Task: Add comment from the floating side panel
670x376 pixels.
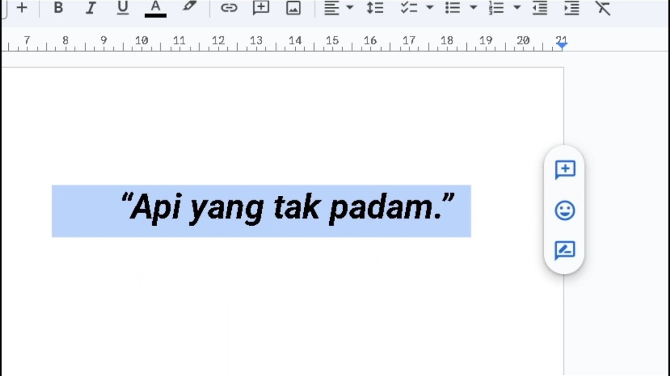Action: tap(565, 170)
